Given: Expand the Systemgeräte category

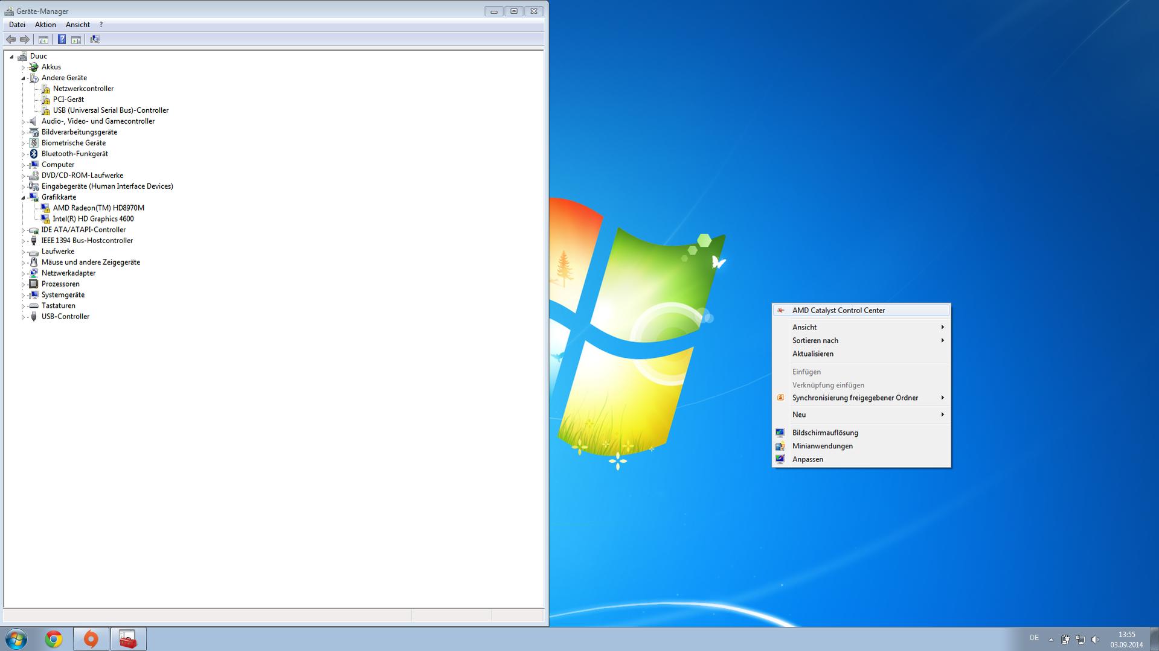Looking at the screenshot, I should click(23, 296).
